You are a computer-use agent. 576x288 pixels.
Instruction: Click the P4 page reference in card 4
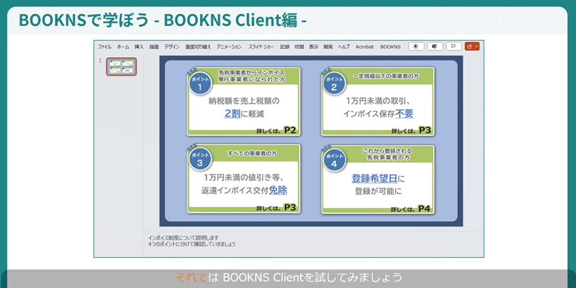425,209
